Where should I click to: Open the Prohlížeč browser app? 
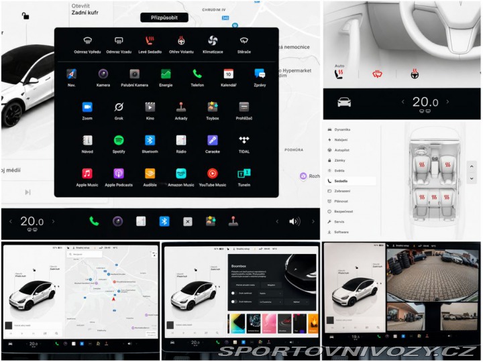pyautogui.click(x=244, y=107)
